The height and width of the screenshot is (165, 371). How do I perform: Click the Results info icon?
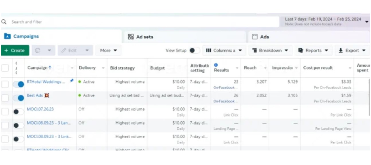pyautogui.click(x=216, y=65)
